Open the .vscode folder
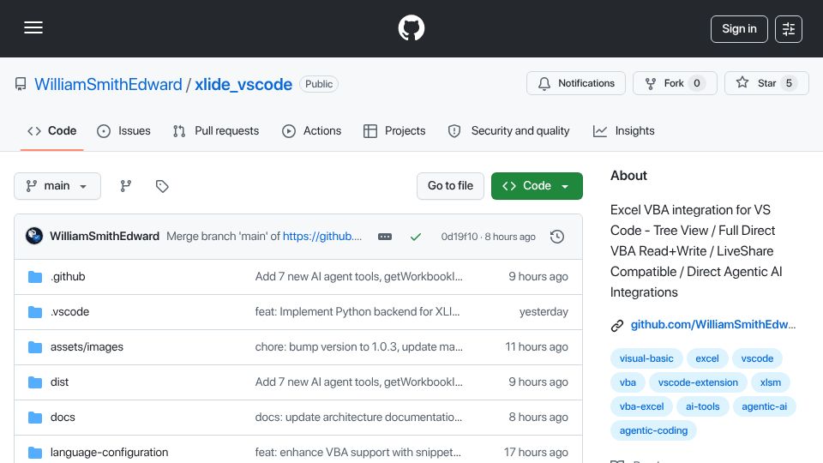Image resolution: width=823 pixels, height=463 pixels. [69, 312]
